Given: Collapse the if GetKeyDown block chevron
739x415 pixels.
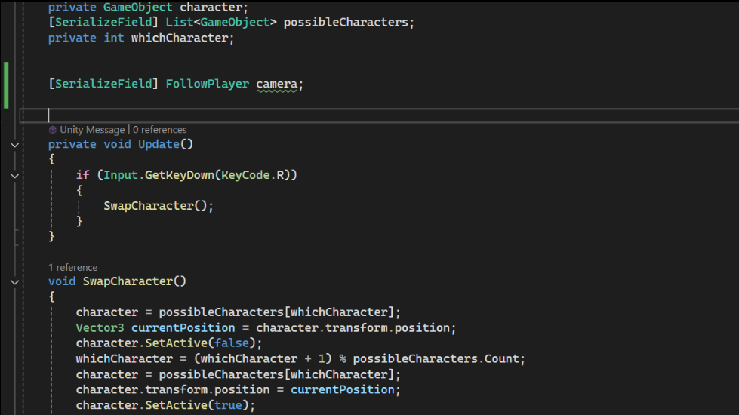Looking at the screenshot, I should pyautogui.click(x=14, y=176).
